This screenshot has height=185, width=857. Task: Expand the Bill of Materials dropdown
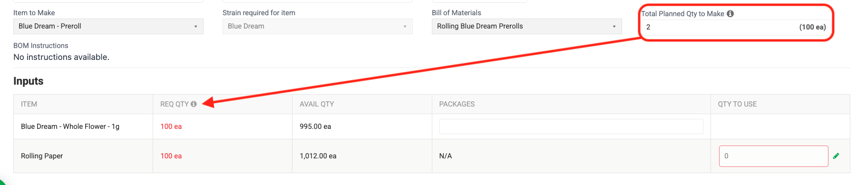pyautogui.click(x=527, y=27)
